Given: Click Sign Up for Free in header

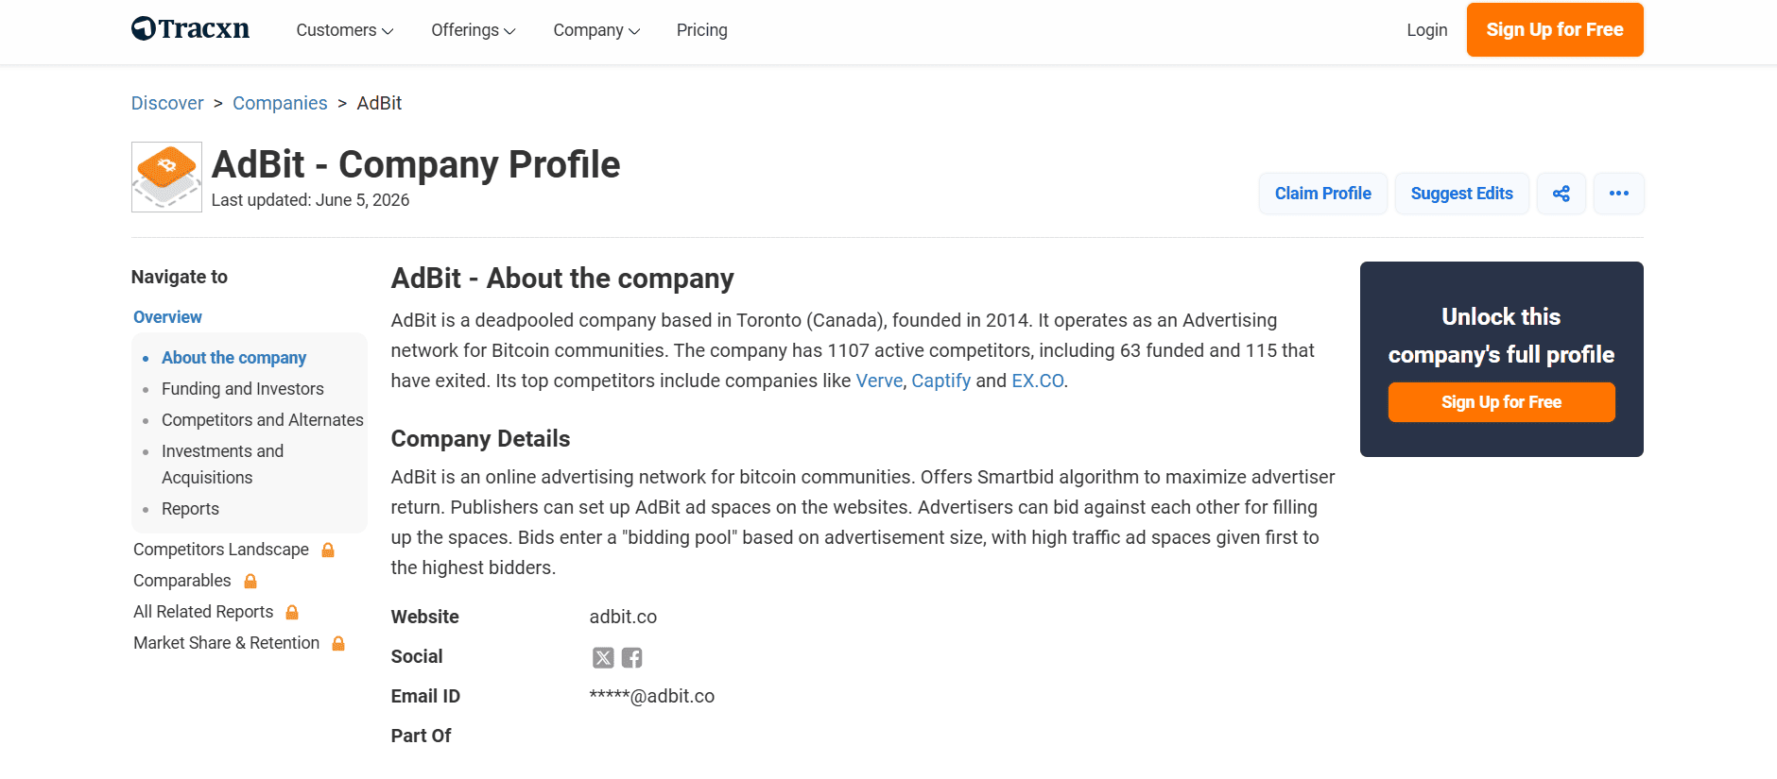Looking at the screenshot, I should [1555, 30].
